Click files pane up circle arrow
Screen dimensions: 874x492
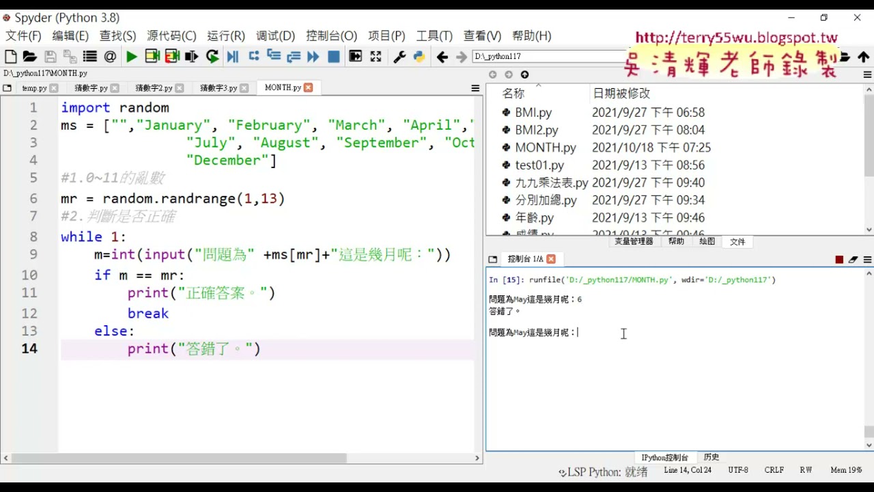[x=524, y=74]
